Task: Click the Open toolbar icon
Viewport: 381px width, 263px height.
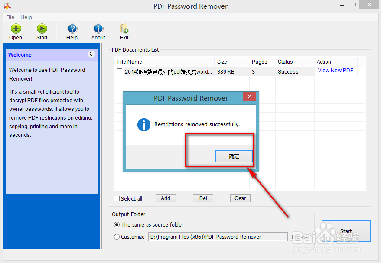Action: (x=16, y=32)
